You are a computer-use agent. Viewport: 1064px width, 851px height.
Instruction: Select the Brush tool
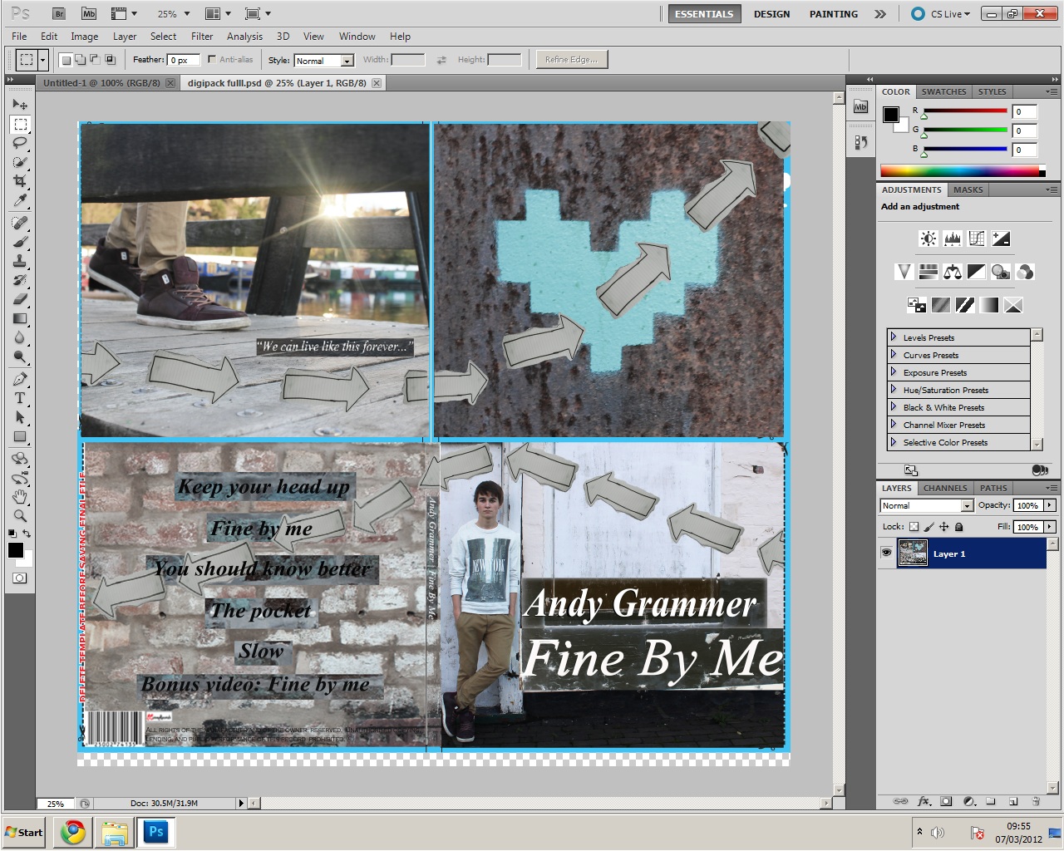tap(20, 242)
